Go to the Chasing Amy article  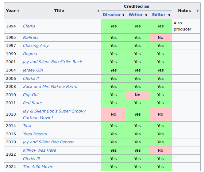click(36, 46)
